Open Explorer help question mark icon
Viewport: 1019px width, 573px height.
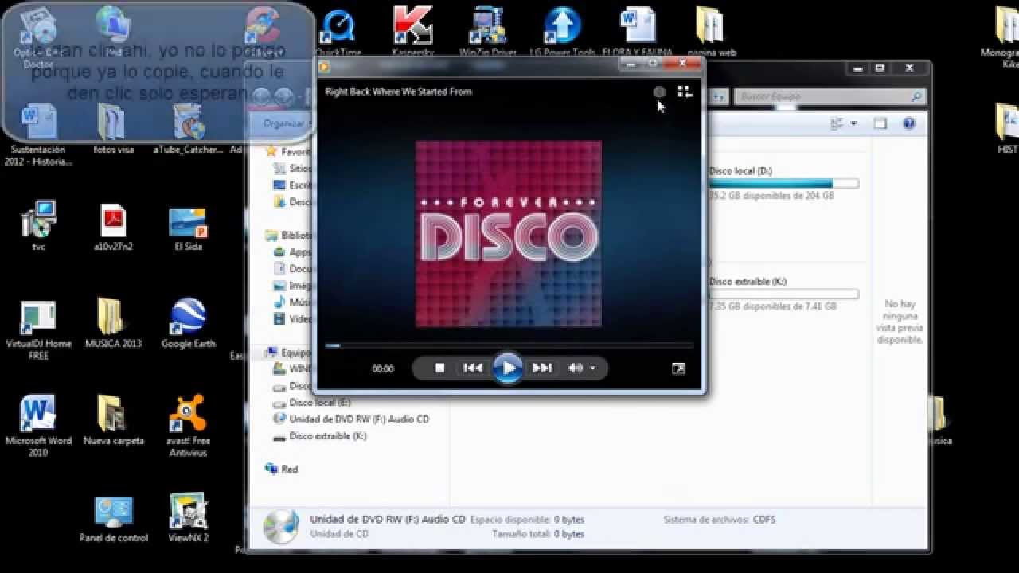click(x=909, y=123)
